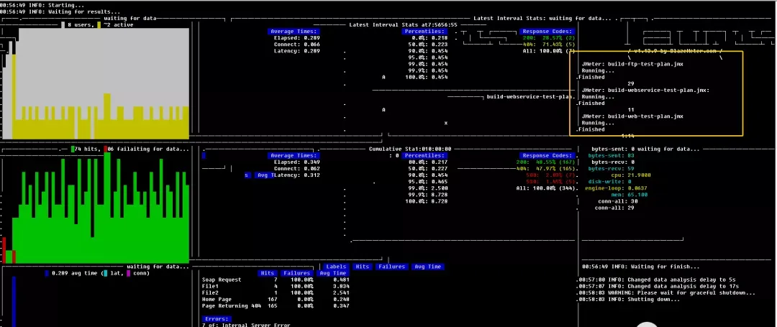Click the 'Labels' column header
The height and width of the screenshot is (327, 777).
(x=336, y=267)
